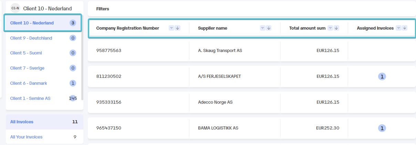Open filter icon for Assigned Invoices column

pyautogui.click(x=398, y=28)
